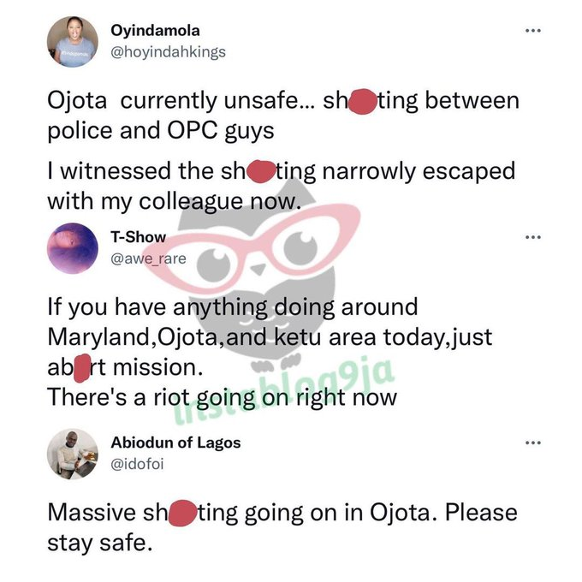Open the Abiodun of Lagos display name
582x582 pixels.
(175, 442)
